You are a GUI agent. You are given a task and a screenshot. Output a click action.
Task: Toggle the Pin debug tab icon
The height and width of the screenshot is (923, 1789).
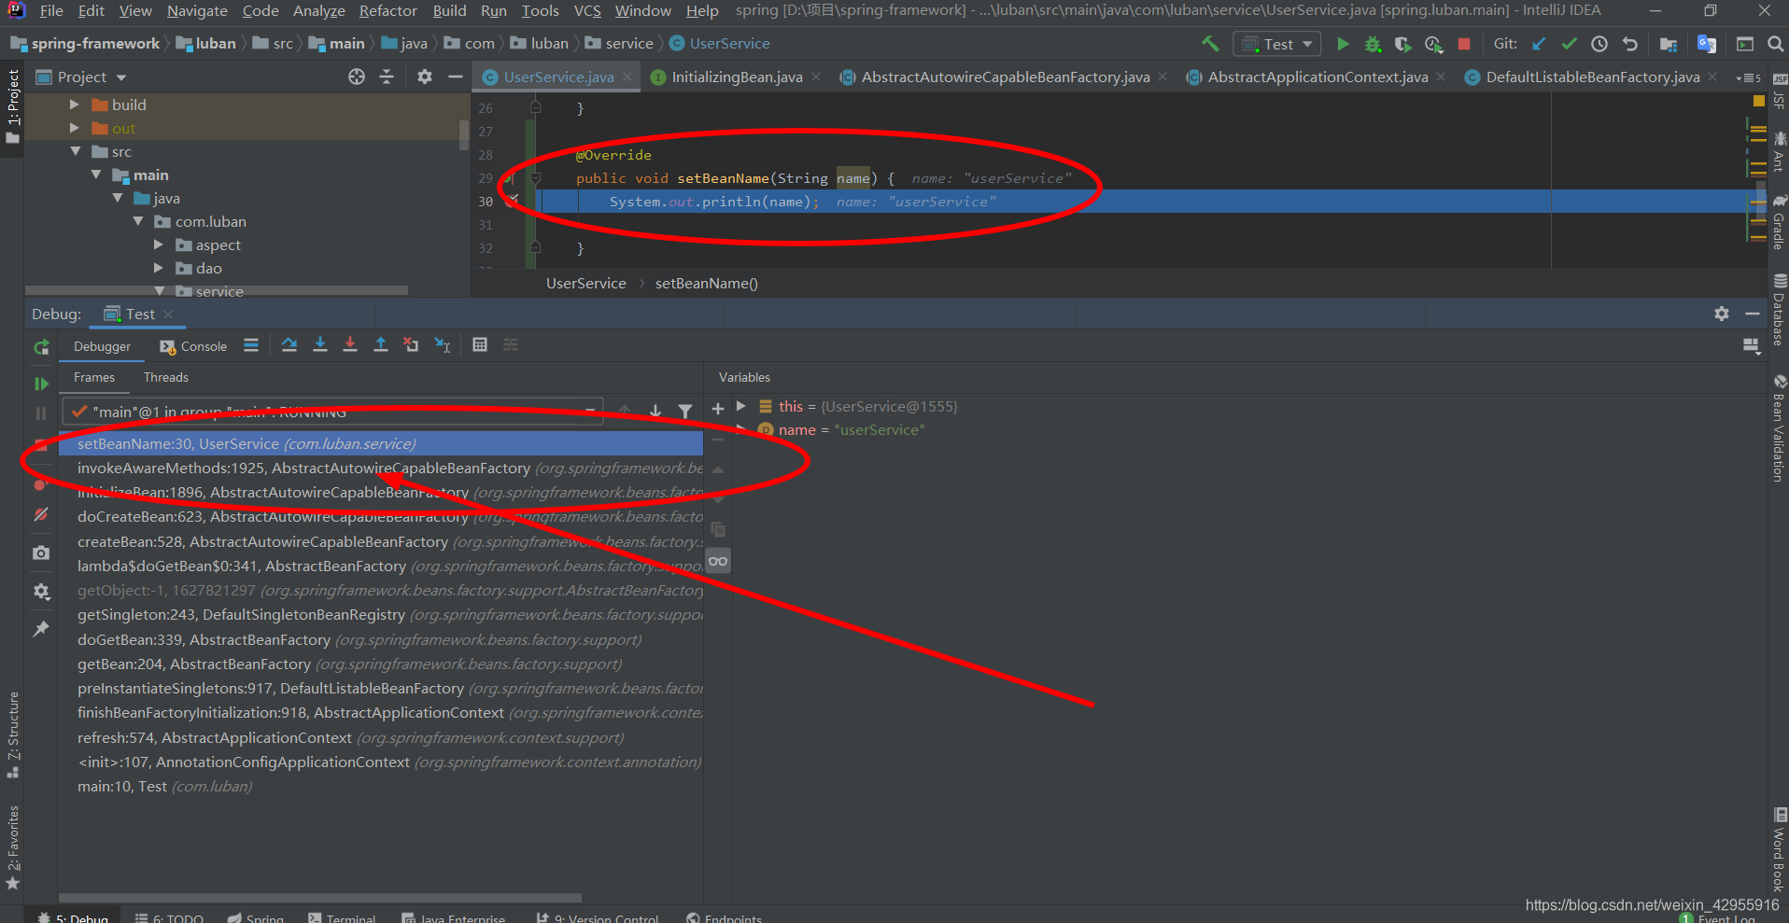[41, 628]
